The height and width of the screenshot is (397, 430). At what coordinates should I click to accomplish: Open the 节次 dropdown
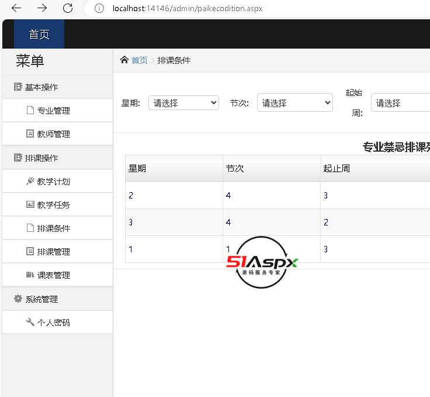click(294, 103)
